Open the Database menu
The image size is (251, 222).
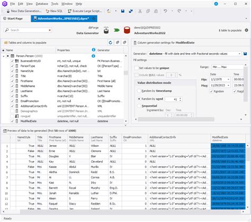pos(42,4)
